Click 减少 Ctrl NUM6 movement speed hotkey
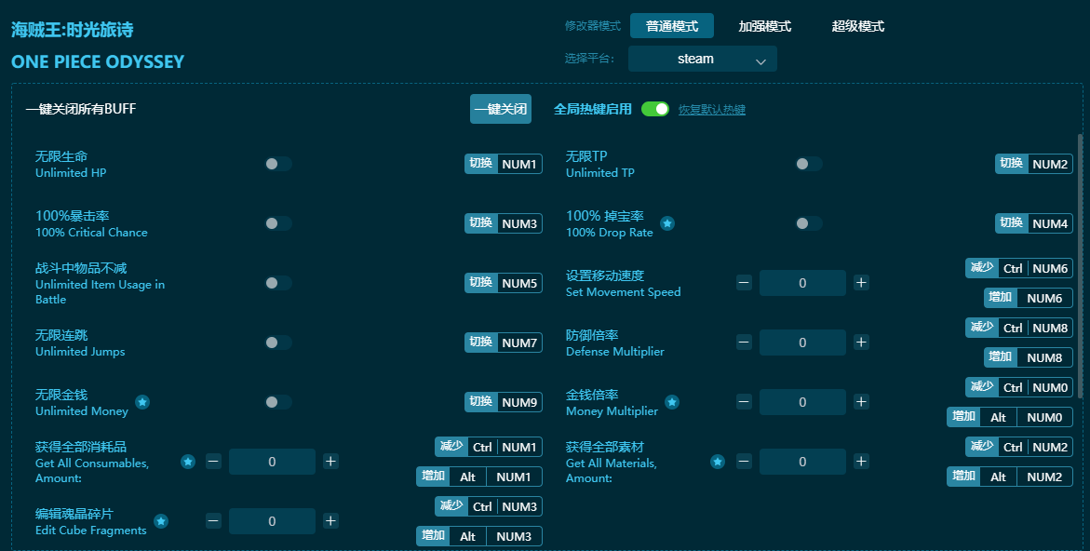 1019,268
